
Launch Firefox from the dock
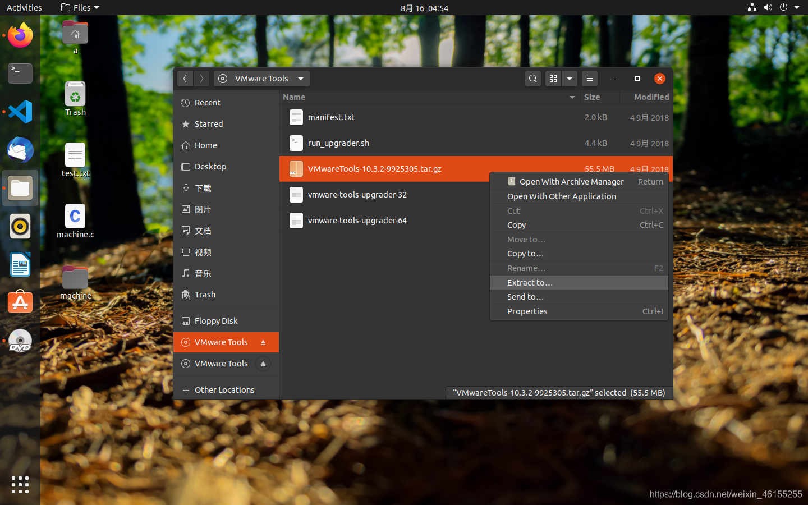pyautogui.click(x=20, y=35)
